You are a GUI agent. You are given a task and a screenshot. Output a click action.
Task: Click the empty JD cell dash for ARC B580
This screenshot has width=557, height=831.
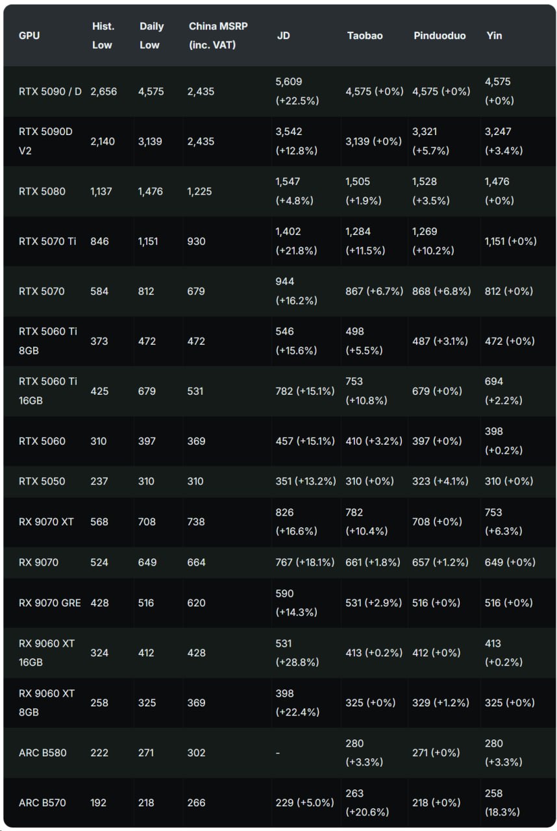278,753
